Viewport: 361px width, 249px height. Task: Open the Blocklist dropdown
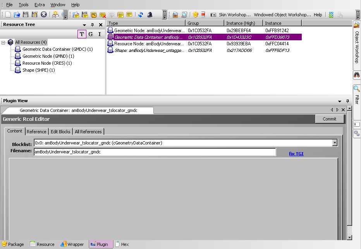(335, 143)
